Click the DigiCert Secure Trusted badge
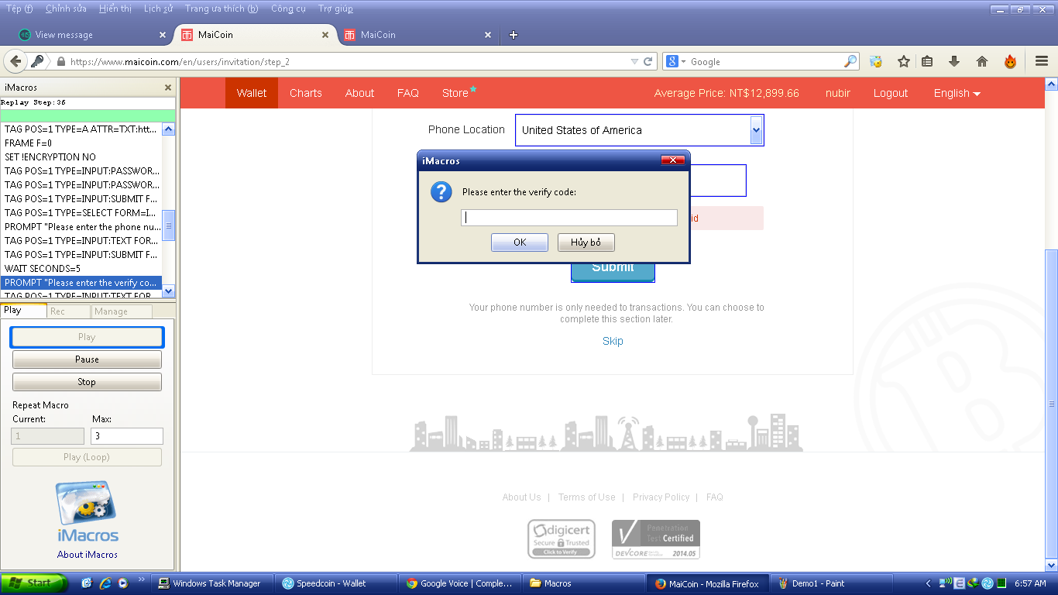Image resolution: width=1058 pixels, height=595 pixels. pos(562,539)
